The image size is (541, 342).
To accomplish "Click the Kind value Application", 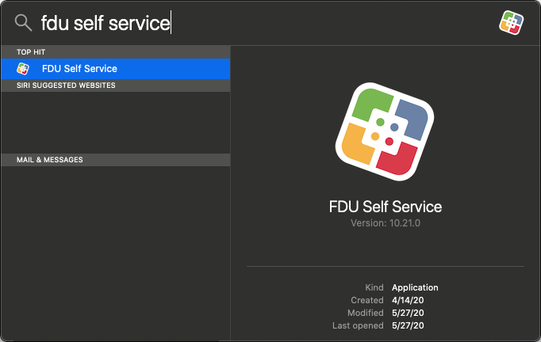I will point(415,287).
